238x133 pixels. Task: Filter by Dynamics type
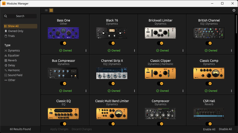coord(14,51)
